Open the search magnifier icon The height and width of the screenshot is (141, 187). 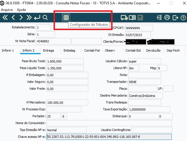click(45, 17)
